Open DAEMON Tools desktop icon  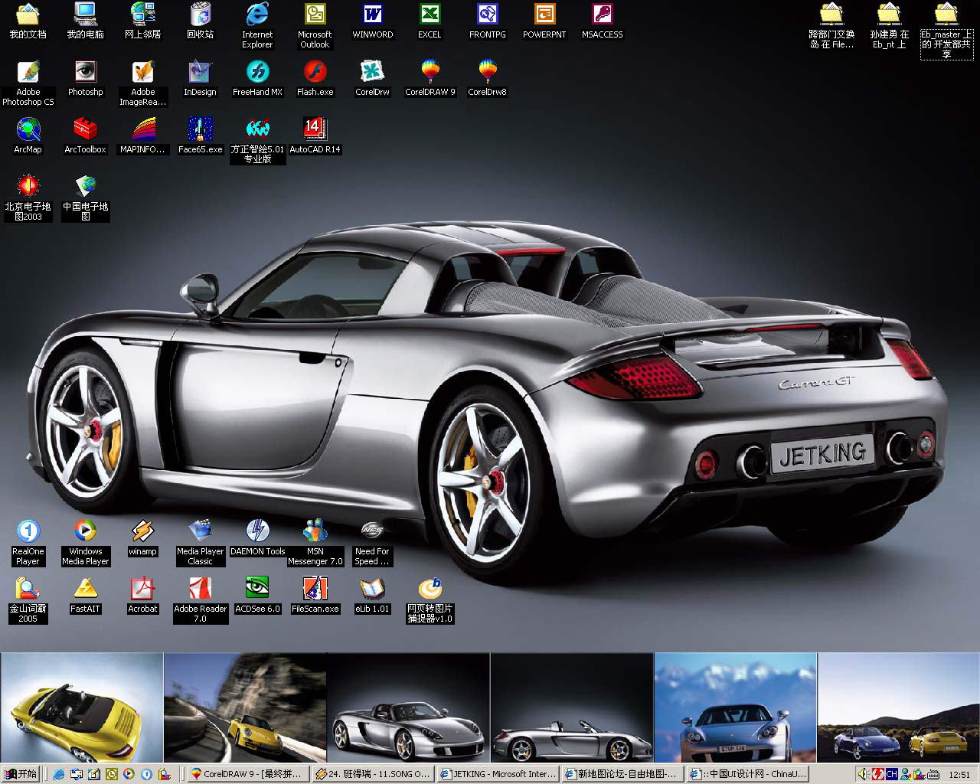(257, 531)
